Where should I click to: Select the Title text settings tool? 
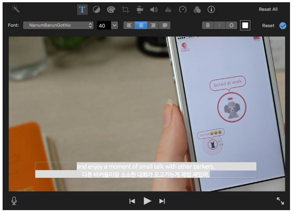coord(82,10)
